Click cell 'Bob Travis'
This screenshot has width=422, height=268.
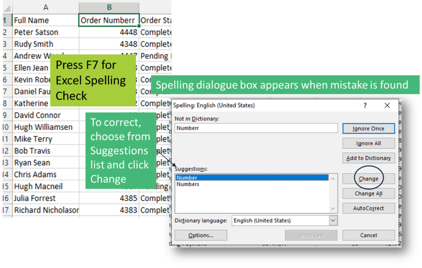(45, 150)
